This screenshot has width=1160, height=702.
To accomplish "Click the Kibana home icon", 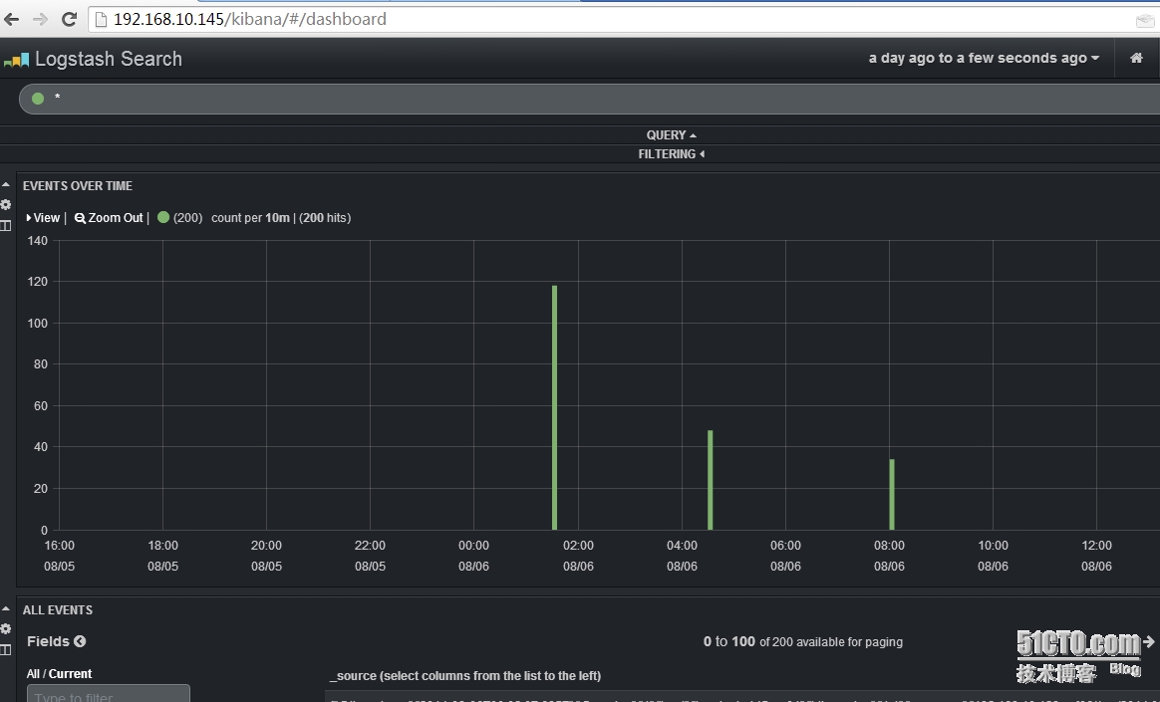I will (1136, 59).
